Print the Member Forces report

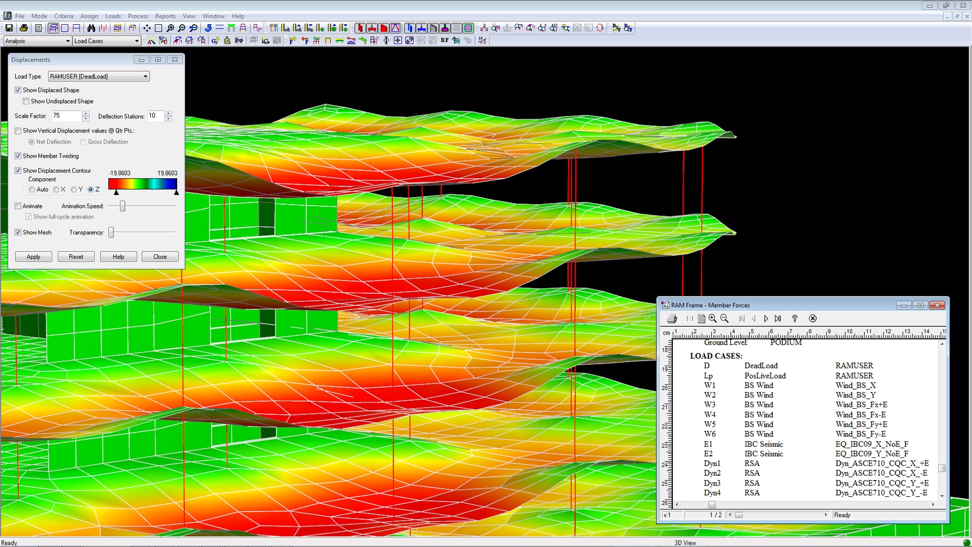click(x=672, y=319)
